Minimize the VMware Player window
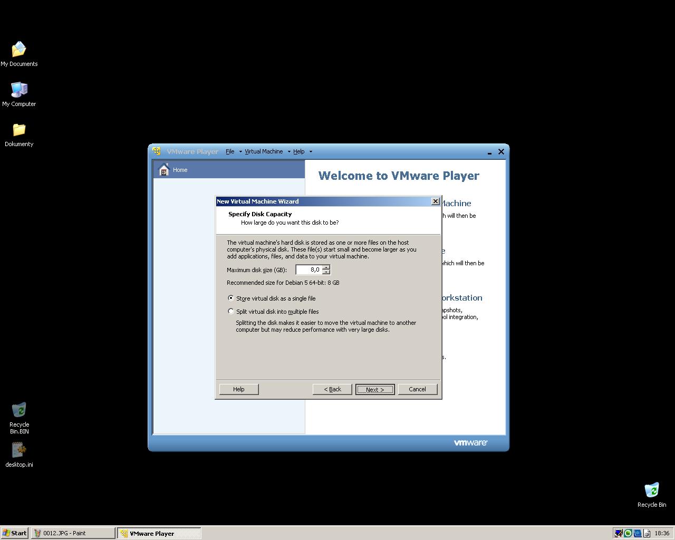This screenshot has height=540, width=675. (x=489, y=152)
